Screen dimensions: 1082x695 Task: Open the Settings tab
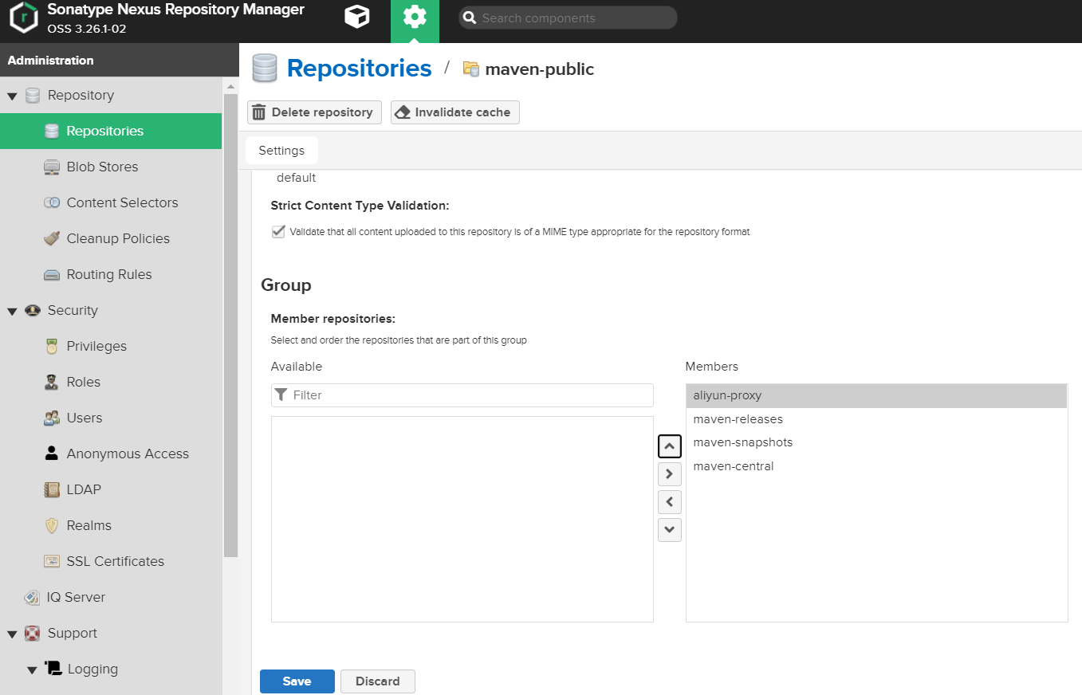click(x=281, y=151)
